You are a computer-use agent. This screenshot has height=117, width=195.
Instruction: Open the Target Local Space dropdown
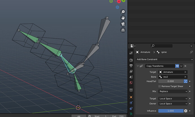(x=173, y=99)
